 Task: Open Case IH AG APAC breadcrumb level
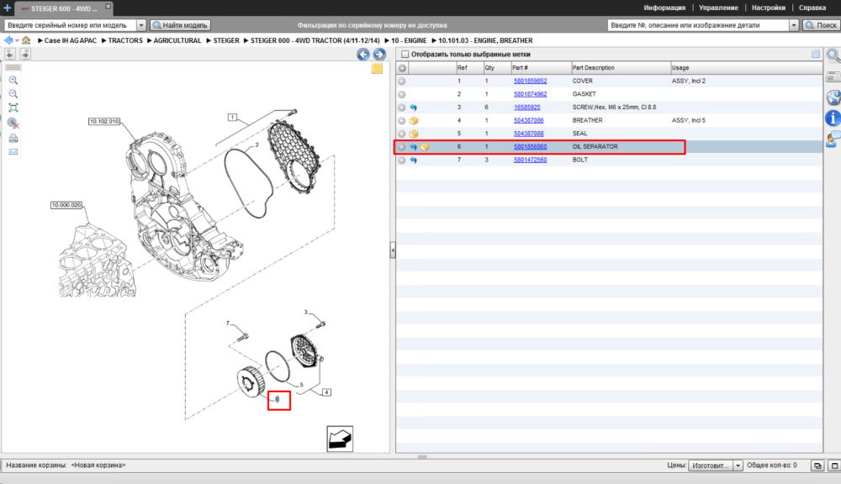coord(71,40)
